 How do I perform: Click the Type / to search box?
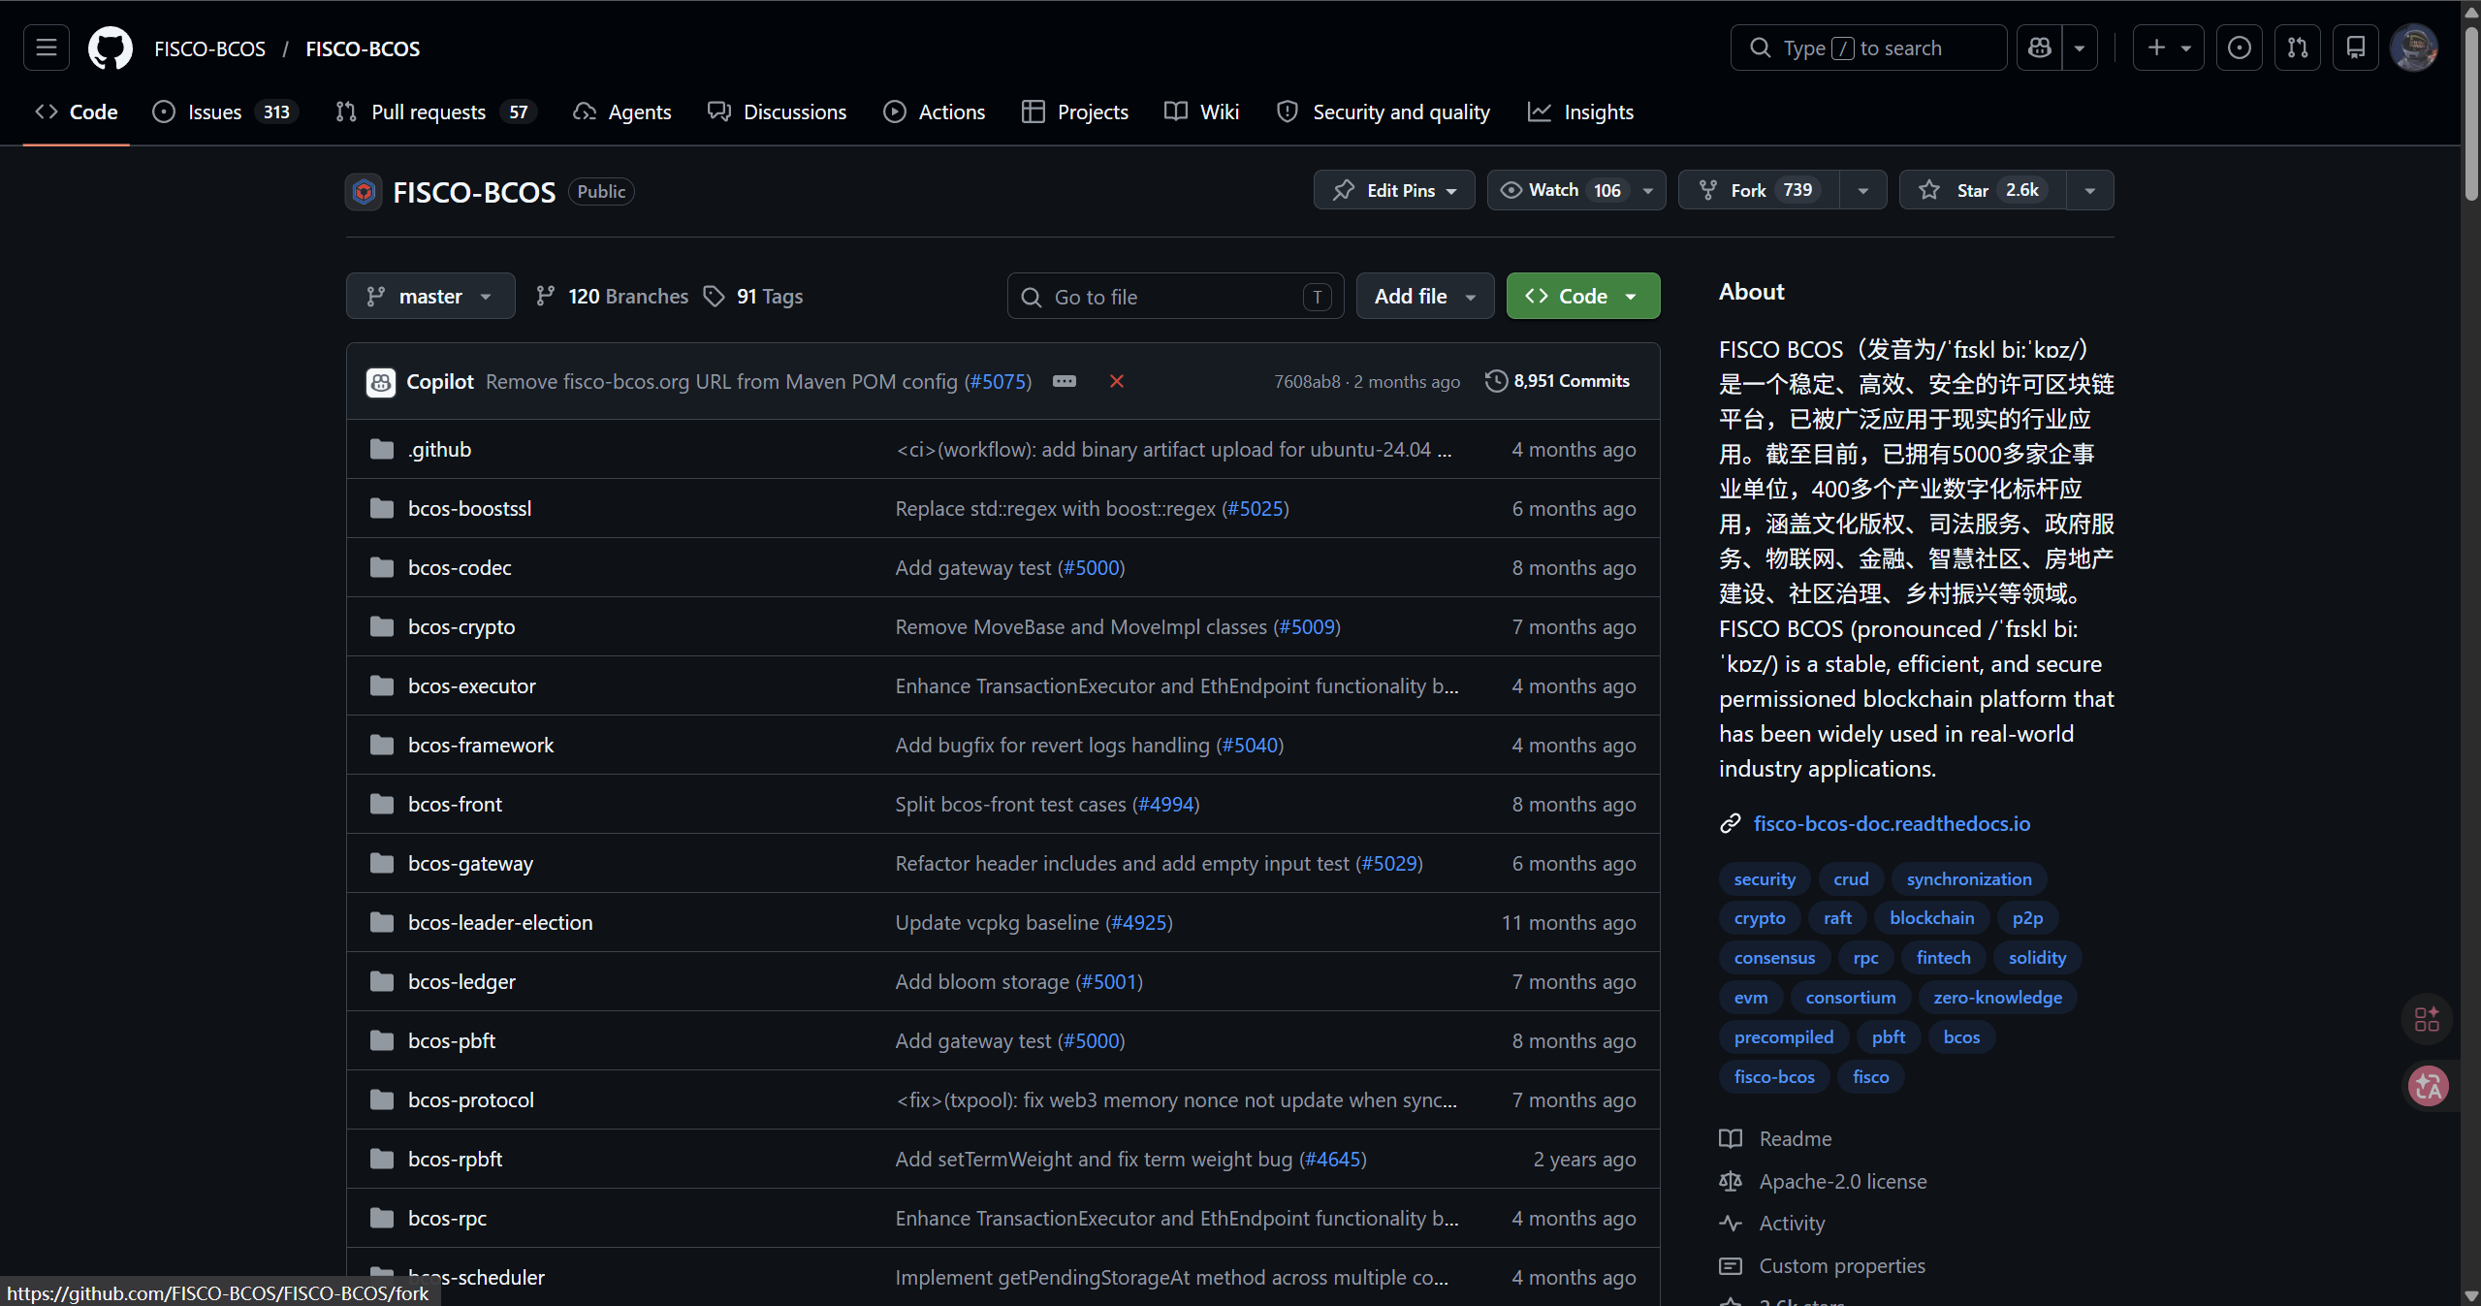pos(1868,48)
